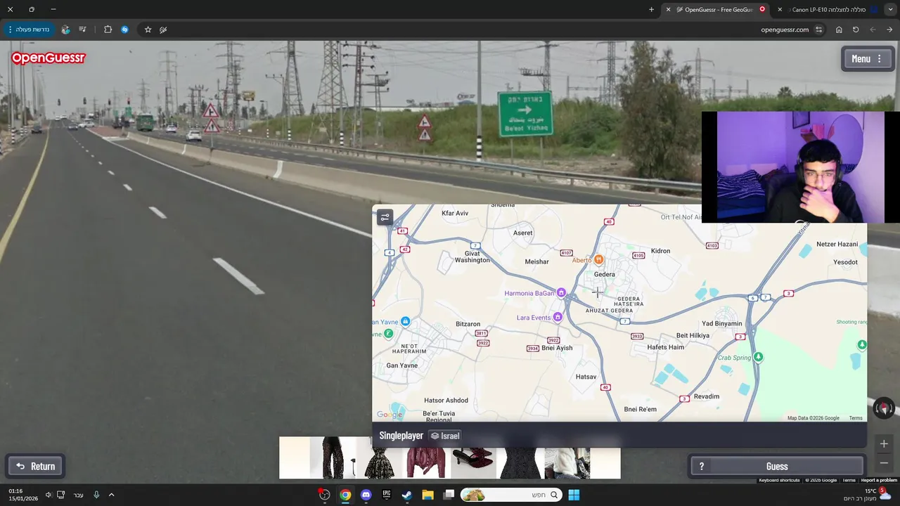
Task: Click the Yad Binyamin label on map
Action: (x=722, y=323)
